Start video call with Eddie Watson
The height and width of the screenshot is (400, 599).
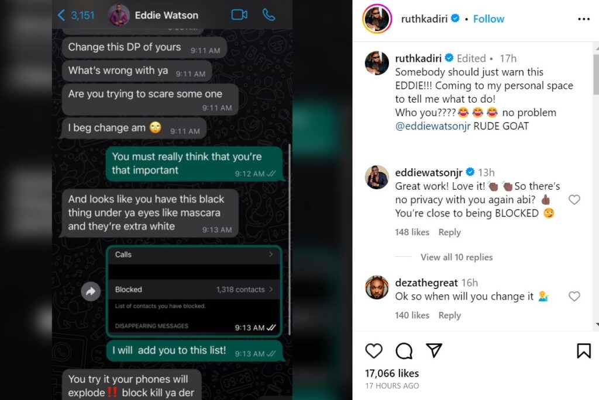tap(239, 15)
